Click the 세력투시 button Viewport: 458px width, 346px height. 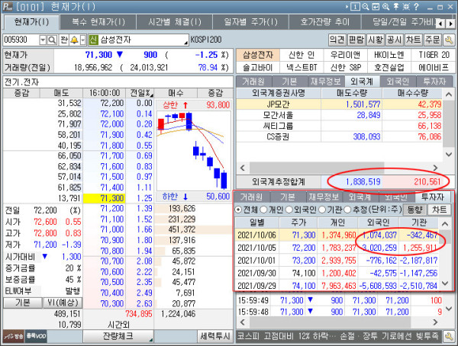(x=215, y=336)
